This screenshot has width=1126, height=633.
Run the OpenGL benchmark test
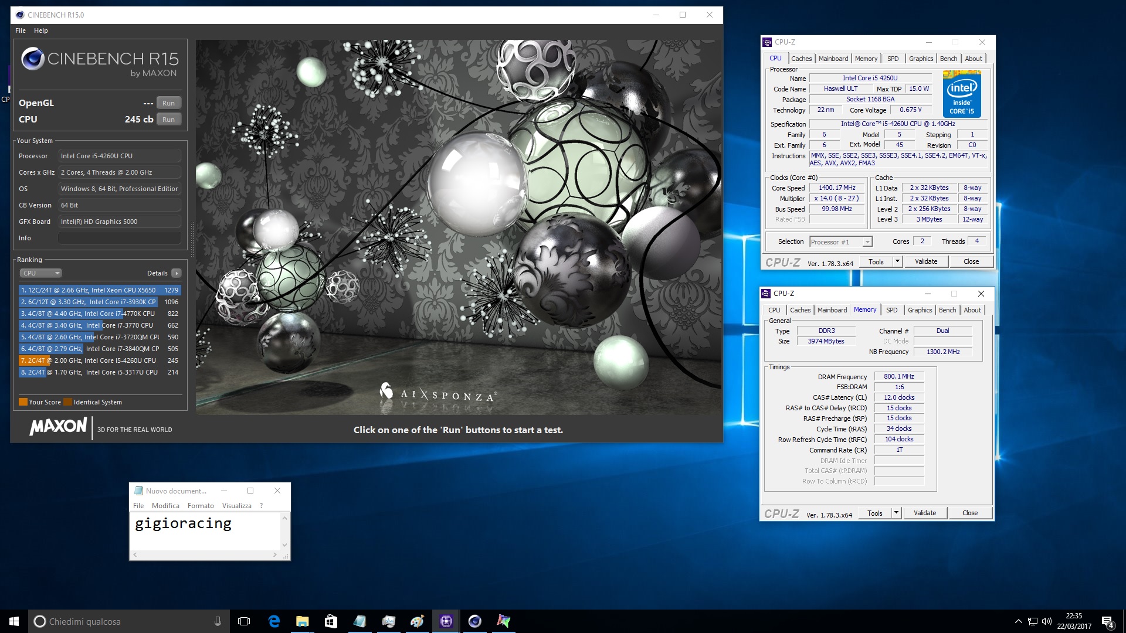tap(168, 103)
